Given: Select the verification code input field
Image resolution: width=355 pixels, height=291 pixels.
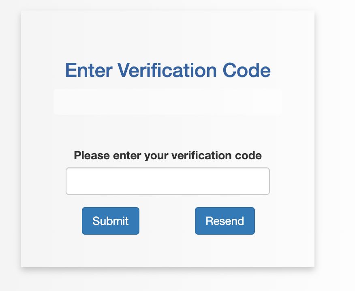Looking at the screenshot, I should tap(168, 181).
